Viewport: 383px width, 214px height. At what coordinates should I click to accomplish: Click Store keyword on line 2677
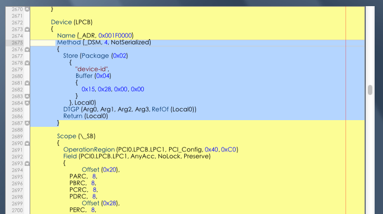pos(71,56)
